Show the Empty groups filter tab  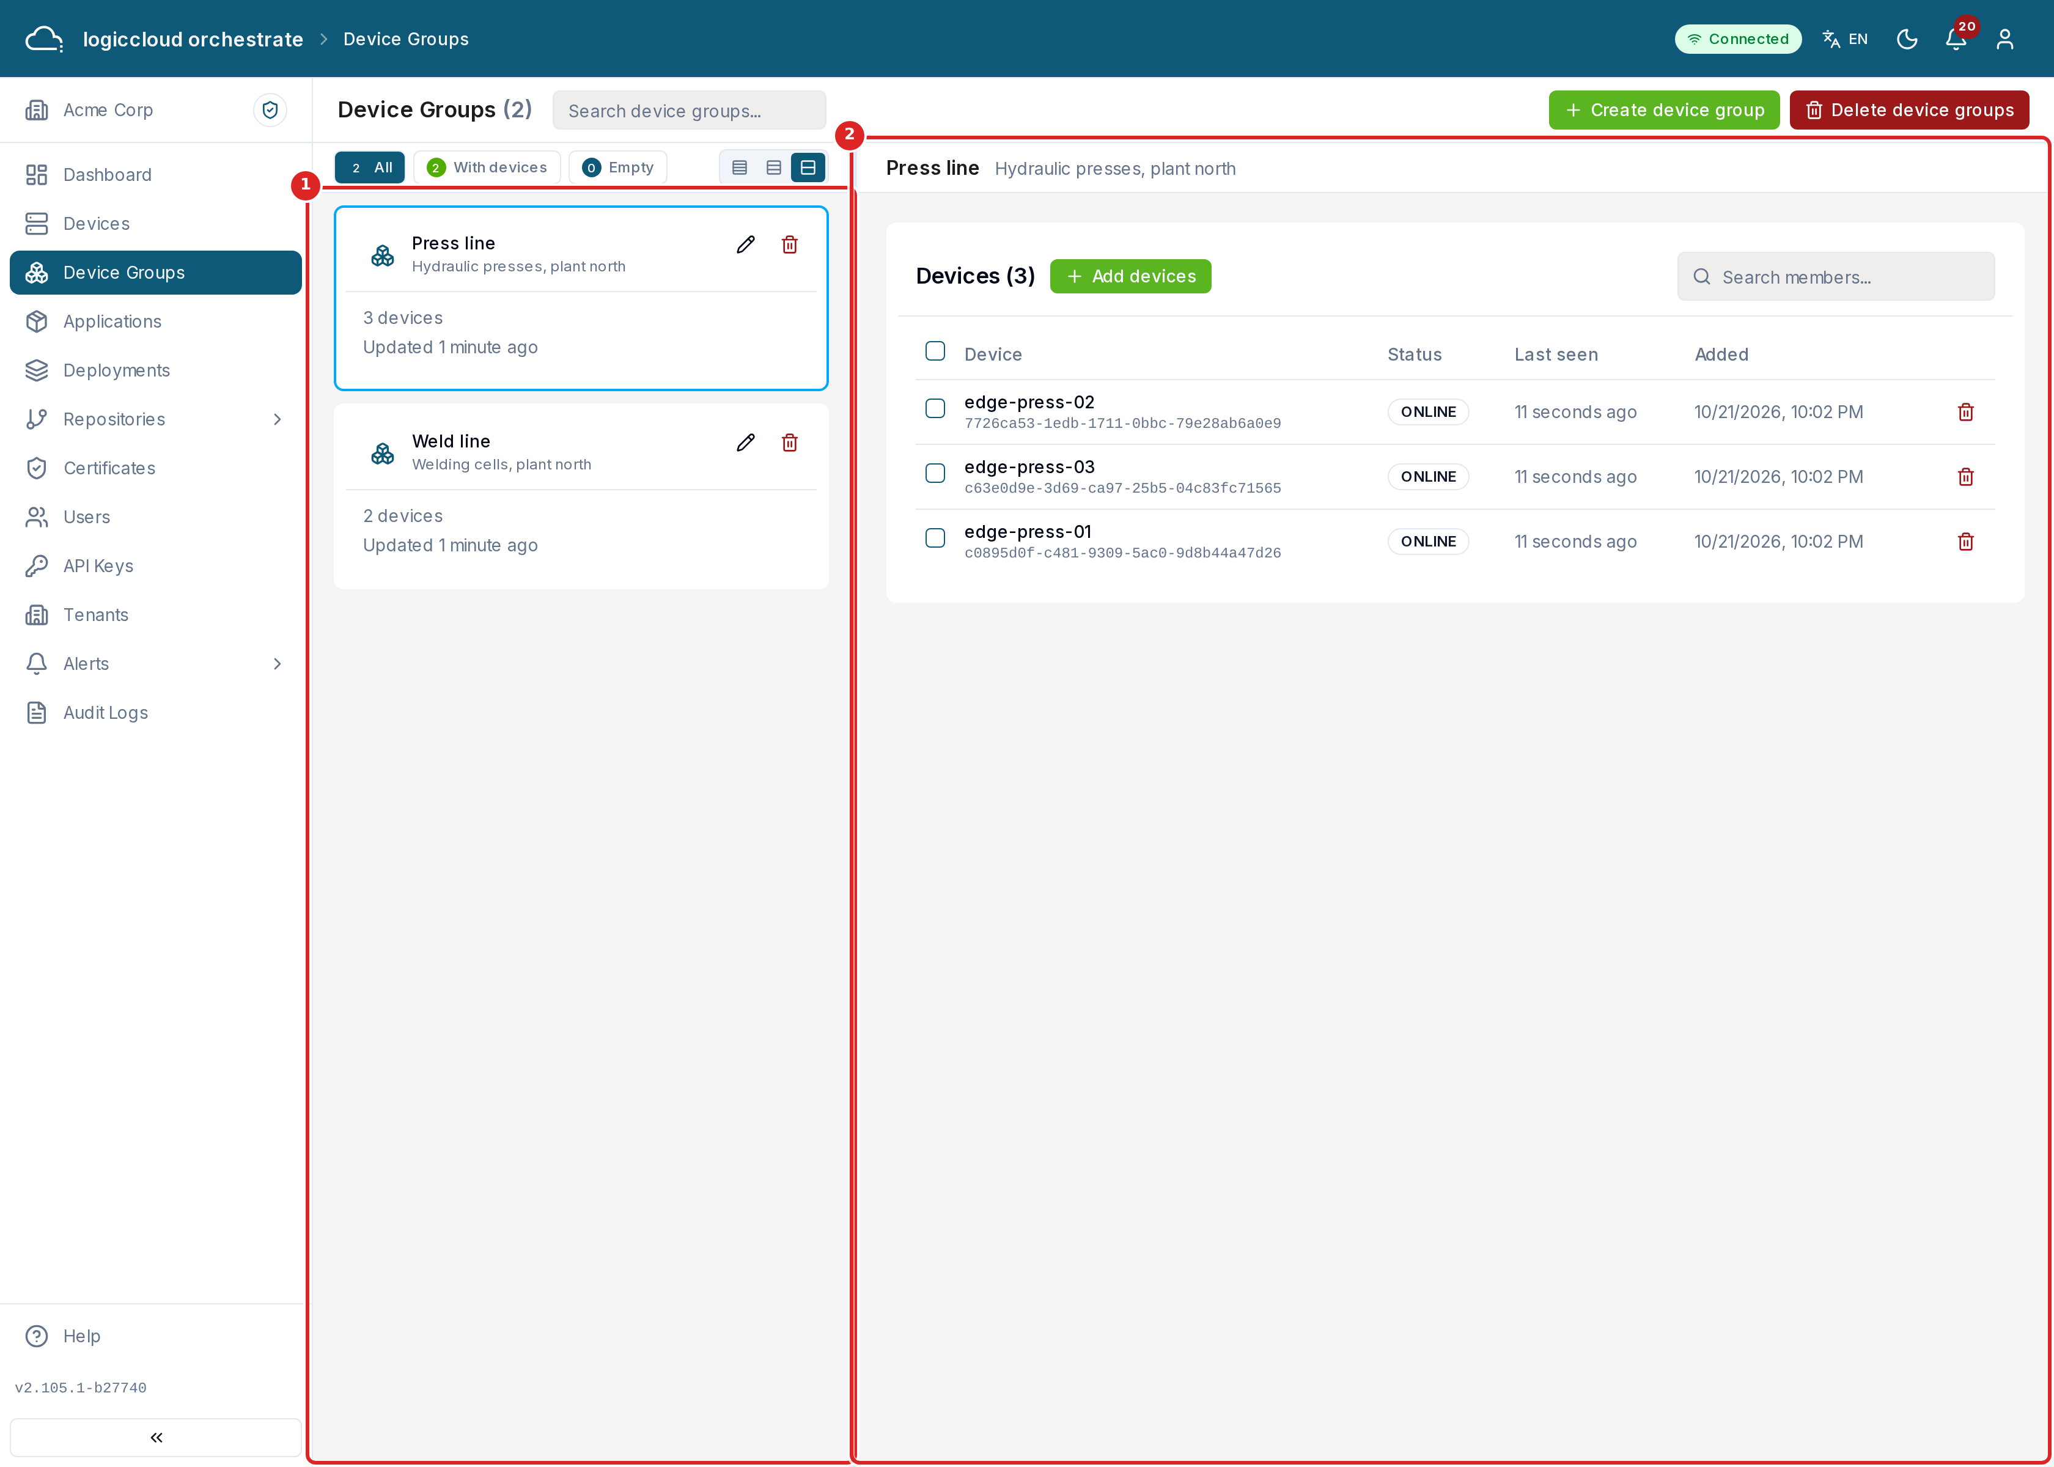coord(618,167)
